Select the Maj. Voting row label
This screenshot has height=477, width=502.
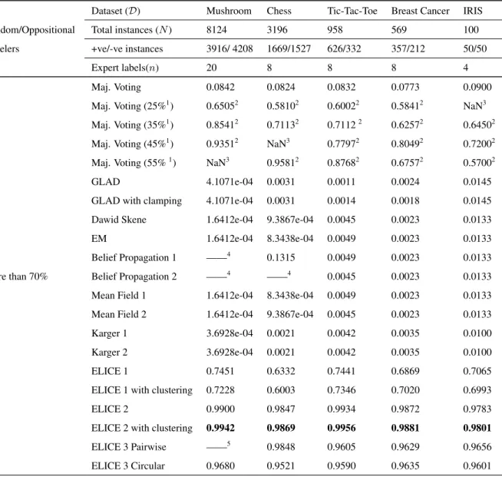tap(116, 87)
